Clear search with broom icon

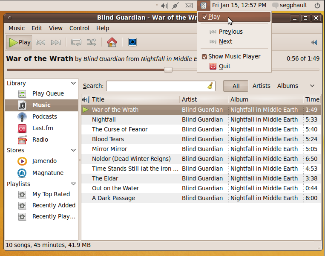(210, 86)
